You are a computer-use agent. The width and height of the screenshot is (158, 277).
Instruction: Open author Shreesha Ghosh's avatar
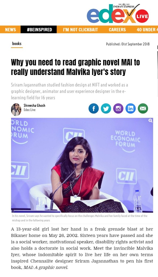point(16,110)
